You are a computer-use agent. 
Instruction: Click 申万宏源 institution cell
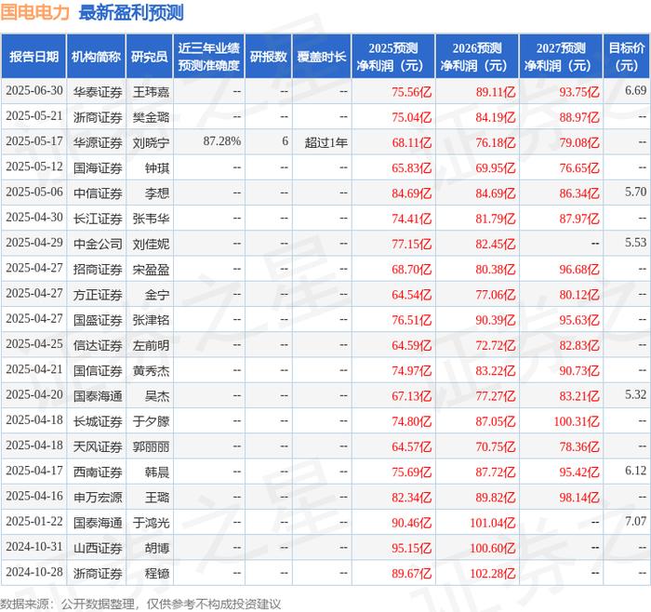pyautogui.click(x=98, y=497)
